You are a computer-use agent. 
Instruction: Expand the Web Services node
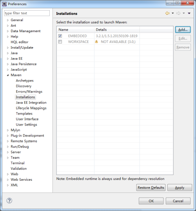pyautogui.click(x=8, y=180)
